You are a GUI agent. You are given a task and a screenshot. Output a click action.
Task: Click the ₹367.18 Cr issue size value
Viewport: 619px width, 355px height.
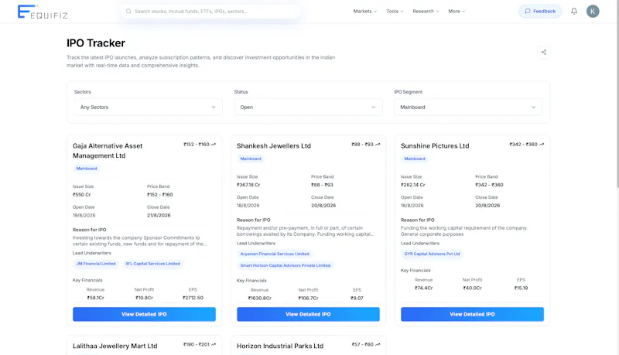[248, 185]
